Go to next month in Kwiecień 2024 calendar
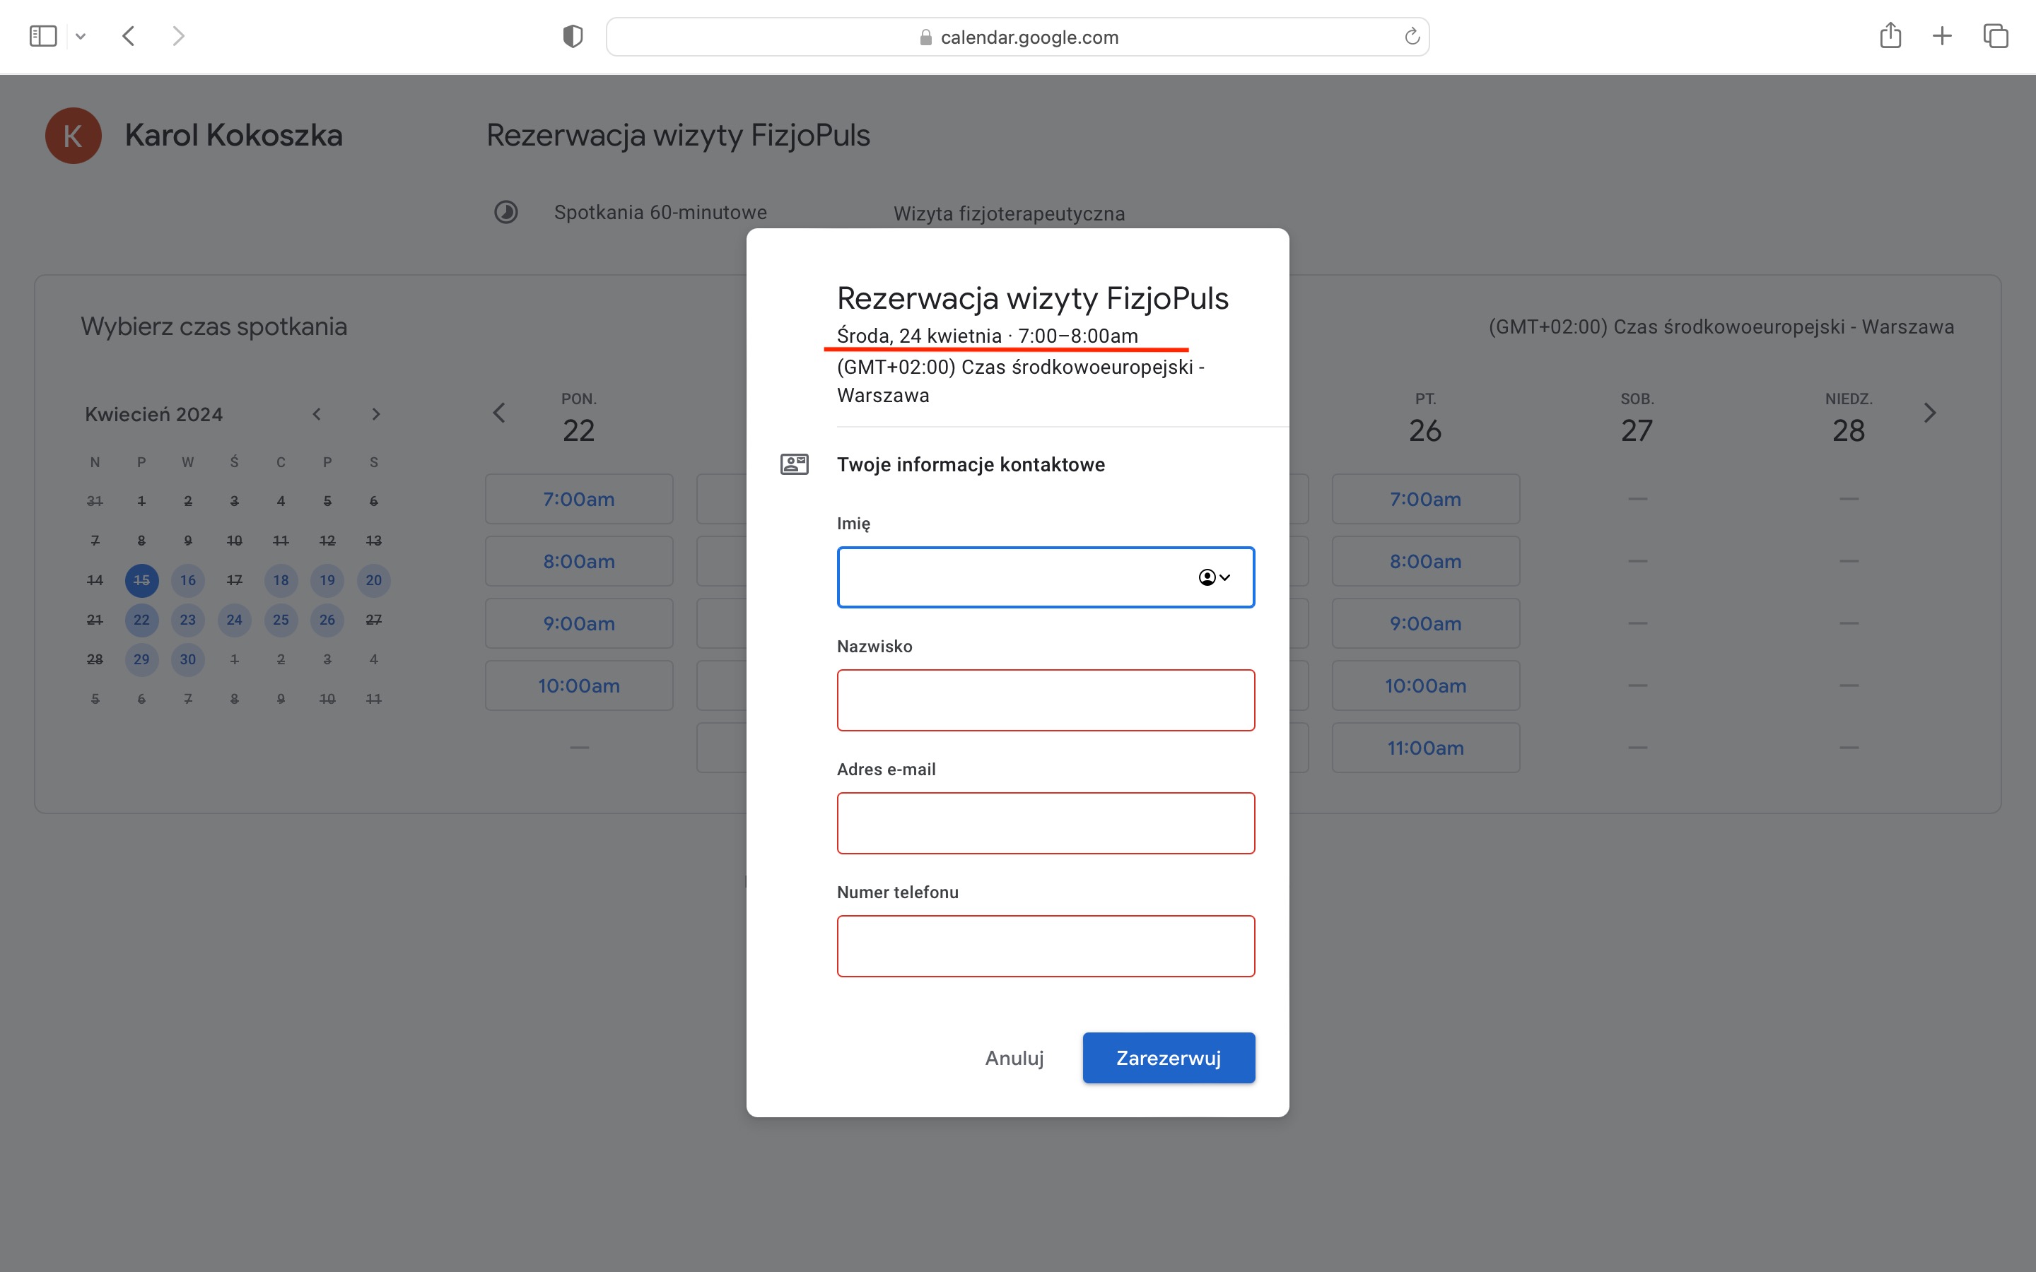The height and width of the screenshot is (1272, 2036). (376, 414)
